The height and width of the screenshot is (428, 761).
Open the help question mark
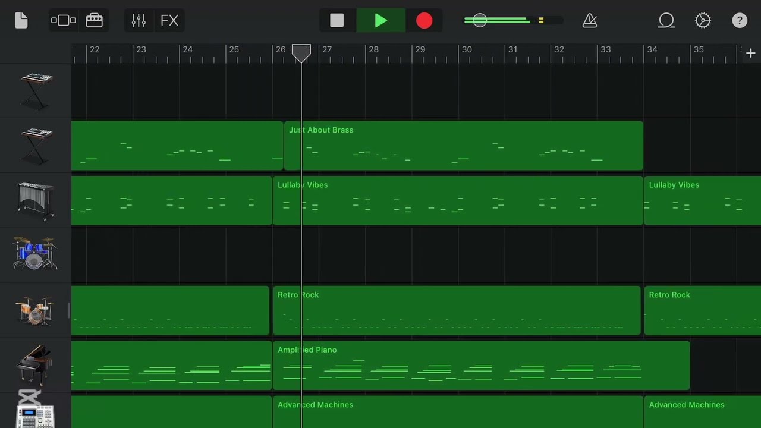740,20
